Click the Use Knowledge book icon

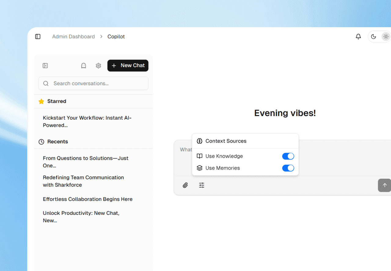point(199,156)
